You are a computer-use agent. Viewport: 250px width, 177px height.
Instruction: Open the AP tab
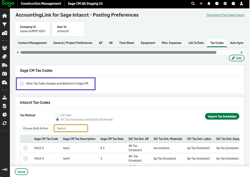click(x=101, y=43)
